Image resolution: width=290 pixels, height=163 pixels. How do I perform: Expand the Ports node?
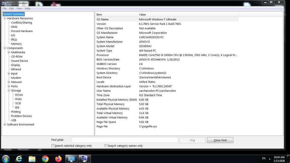[9, 86]
